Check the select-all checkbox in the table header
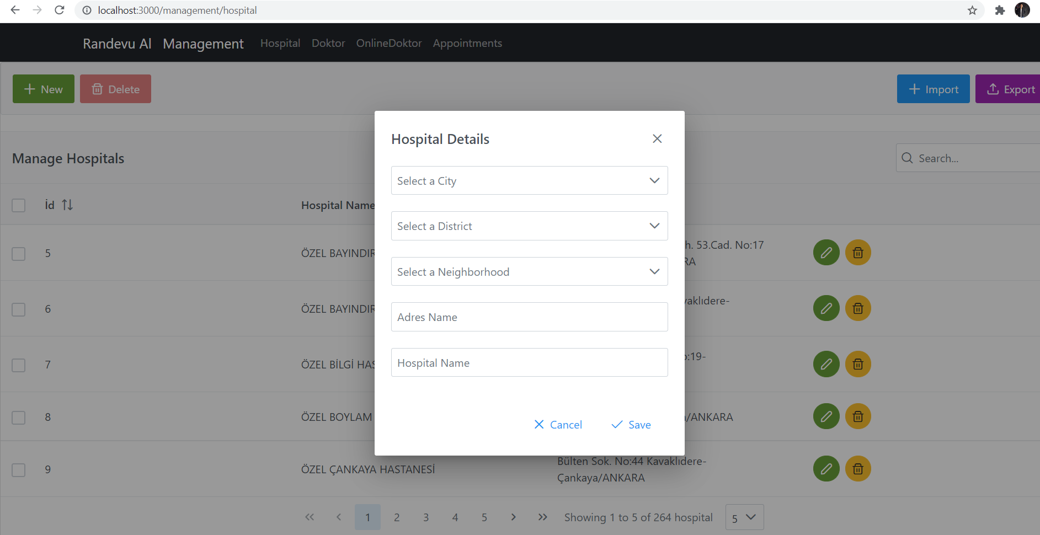 [x=18, y=205]
